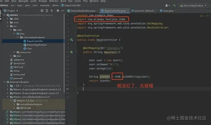
Task: Collapse External Libraries node
Action: click(x=4, y=82)
